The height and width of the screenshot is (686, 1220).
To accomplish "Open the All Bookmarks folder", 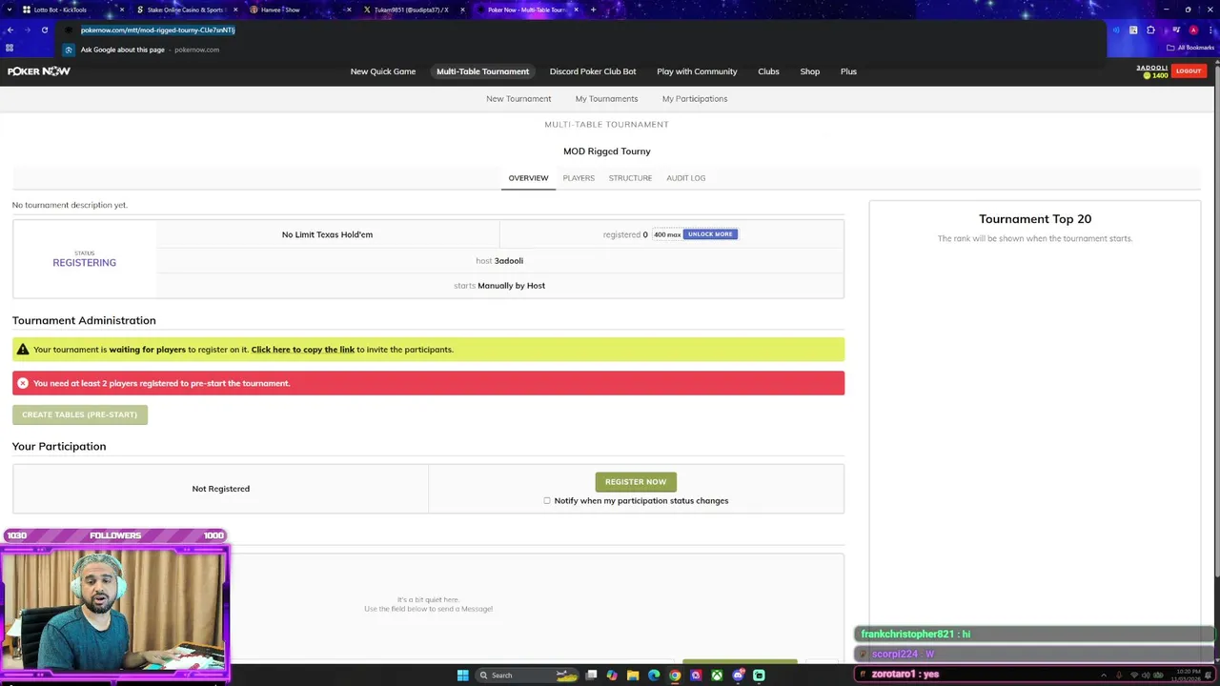I will (x=1190, y=48).
